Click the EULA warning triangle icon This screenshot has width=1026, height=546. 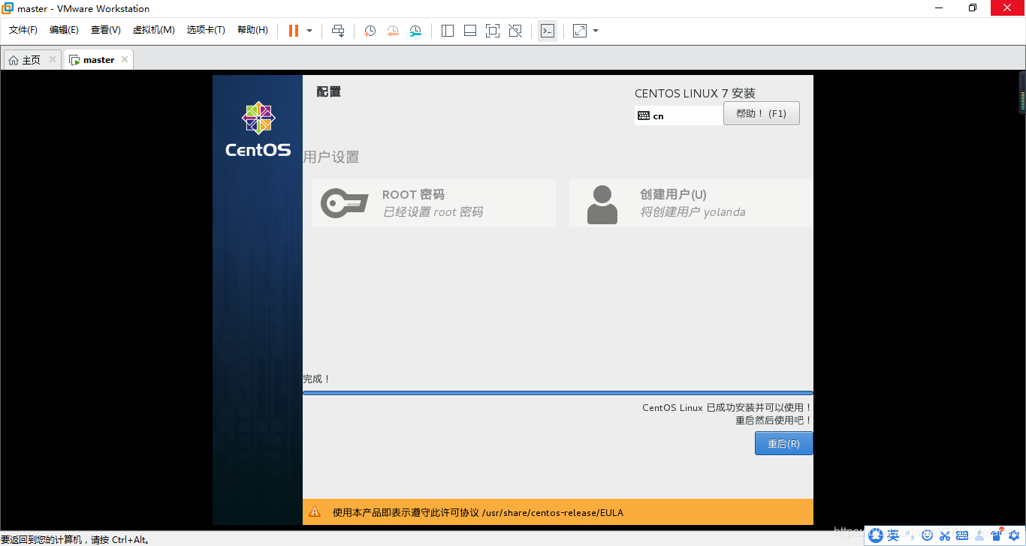pos(315,512)
